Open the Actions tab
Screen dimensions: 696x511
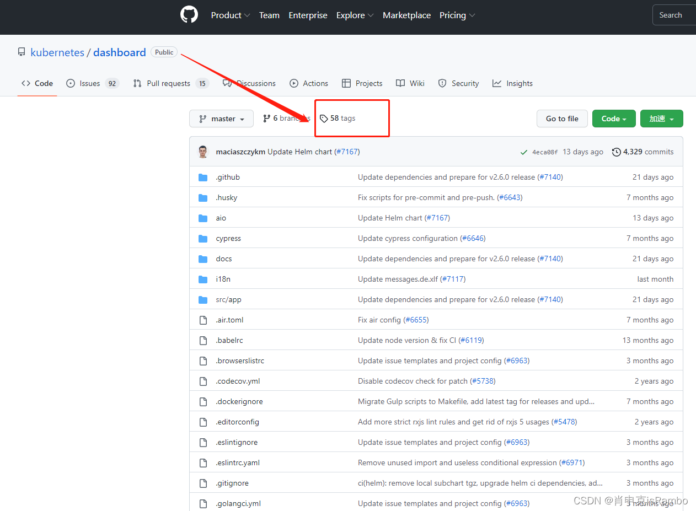tap(309, 83)
